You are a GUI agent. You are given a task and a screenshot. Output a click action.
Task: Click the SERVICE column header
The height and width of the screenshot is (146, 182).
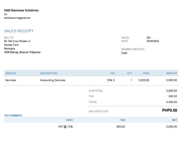(x=11, y=73)
